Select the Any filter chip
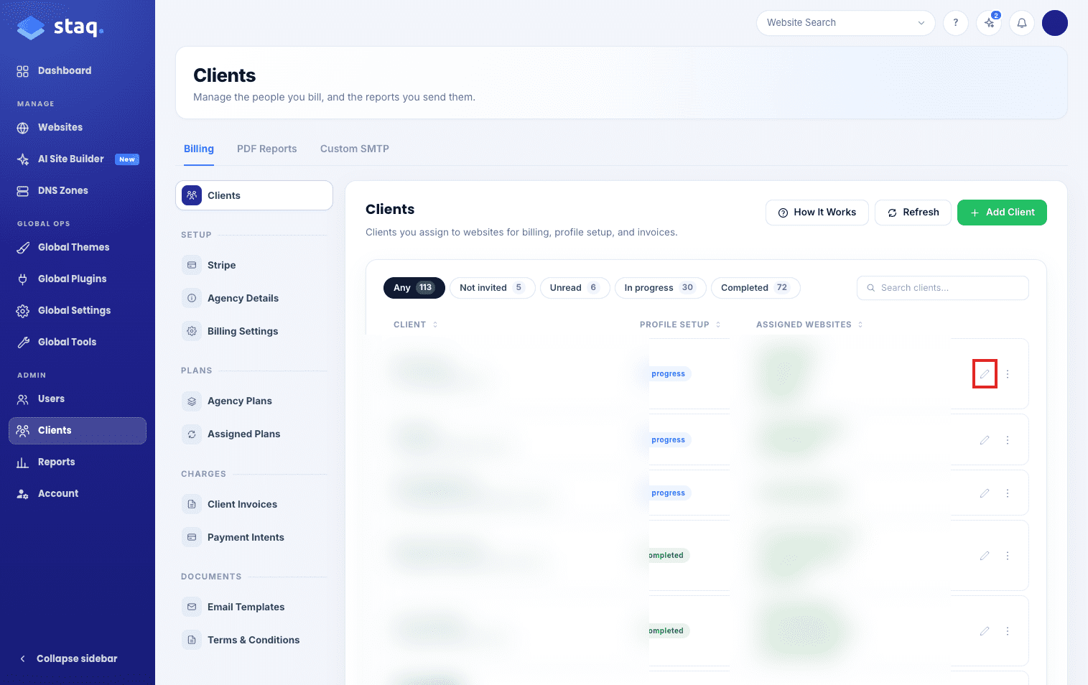1088x685 pixels. tap(414, 288)
